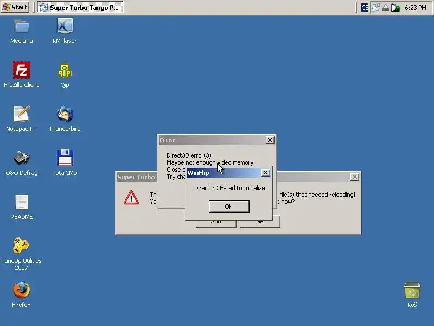The height and width of the screenshot is (326, 434).
Task: Close the WinFlip dialog
Action: click(266, 173)
